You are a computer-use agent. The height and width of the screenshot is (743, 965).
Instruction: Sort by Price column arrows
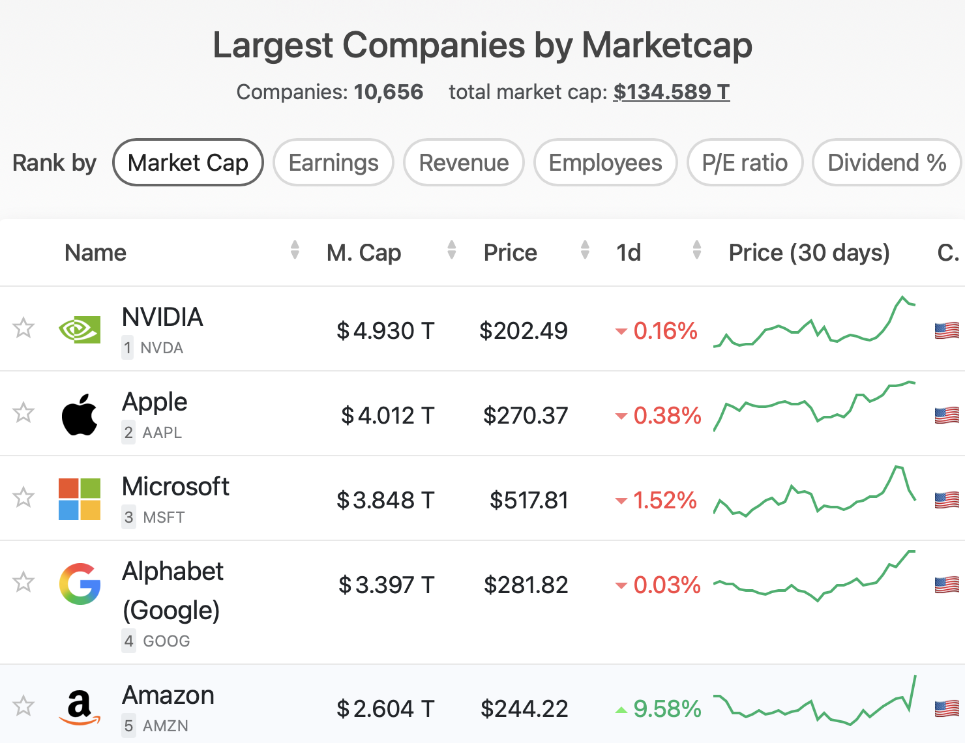pyautogui.click(x=585, y=250)
